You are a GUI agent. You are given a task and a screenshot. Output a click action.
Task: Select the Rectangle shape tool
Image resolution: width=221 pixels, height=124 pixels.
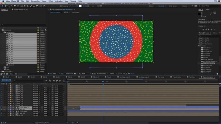coord(21,6)
